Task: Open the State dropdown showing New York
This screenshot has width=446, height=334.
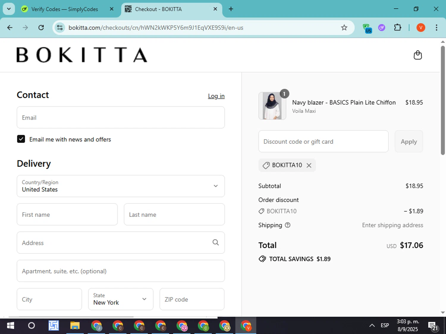Action: tap(121, 299)
